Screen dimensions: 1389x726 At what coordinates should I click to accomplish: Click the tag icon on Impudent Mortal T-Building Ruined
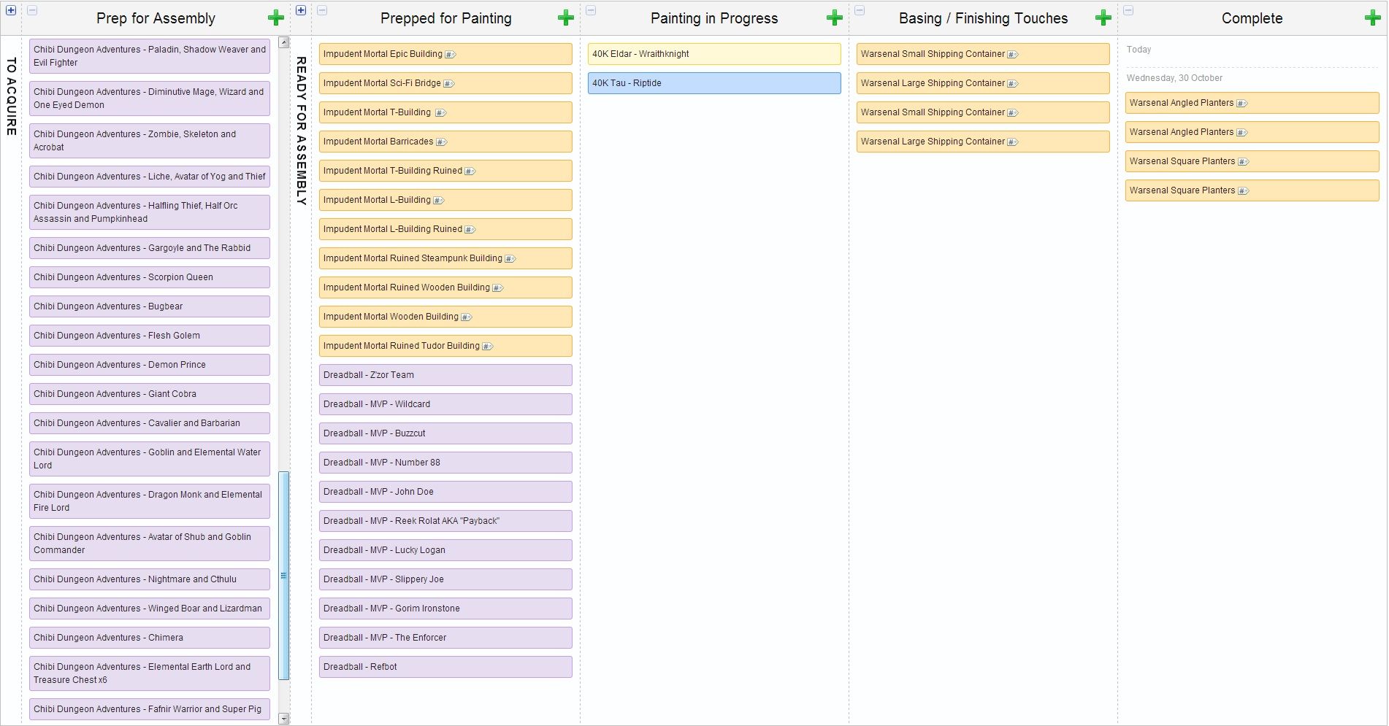470,171
